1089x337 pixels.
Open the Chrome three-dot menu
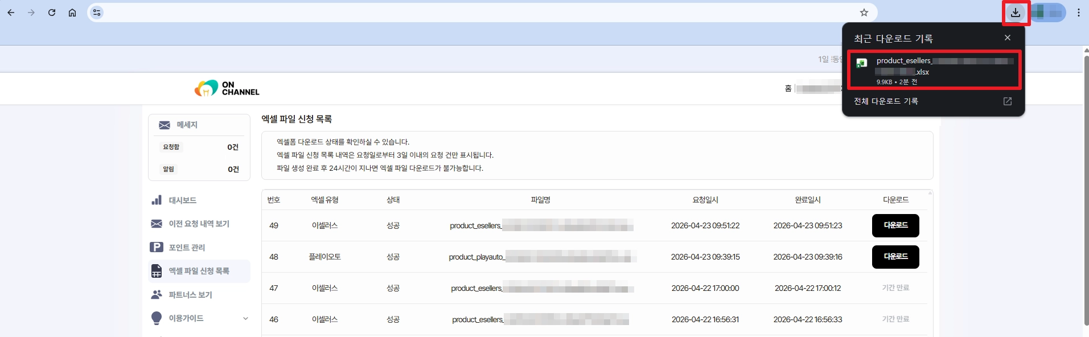point(1079,13)
